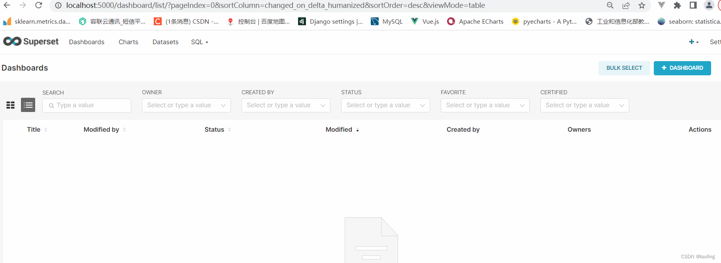Open the Favorite filter dropdown
This screenshot has width=721, height=263.
(x=485, y=105)
